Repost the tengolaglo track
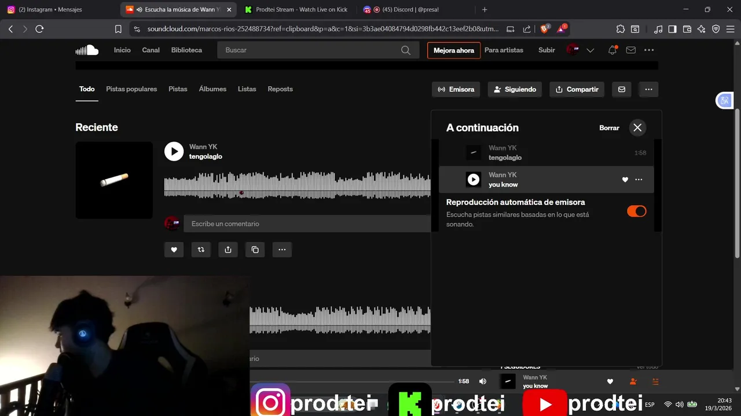The width and height of the screenshot is (741, 416). 201,250
